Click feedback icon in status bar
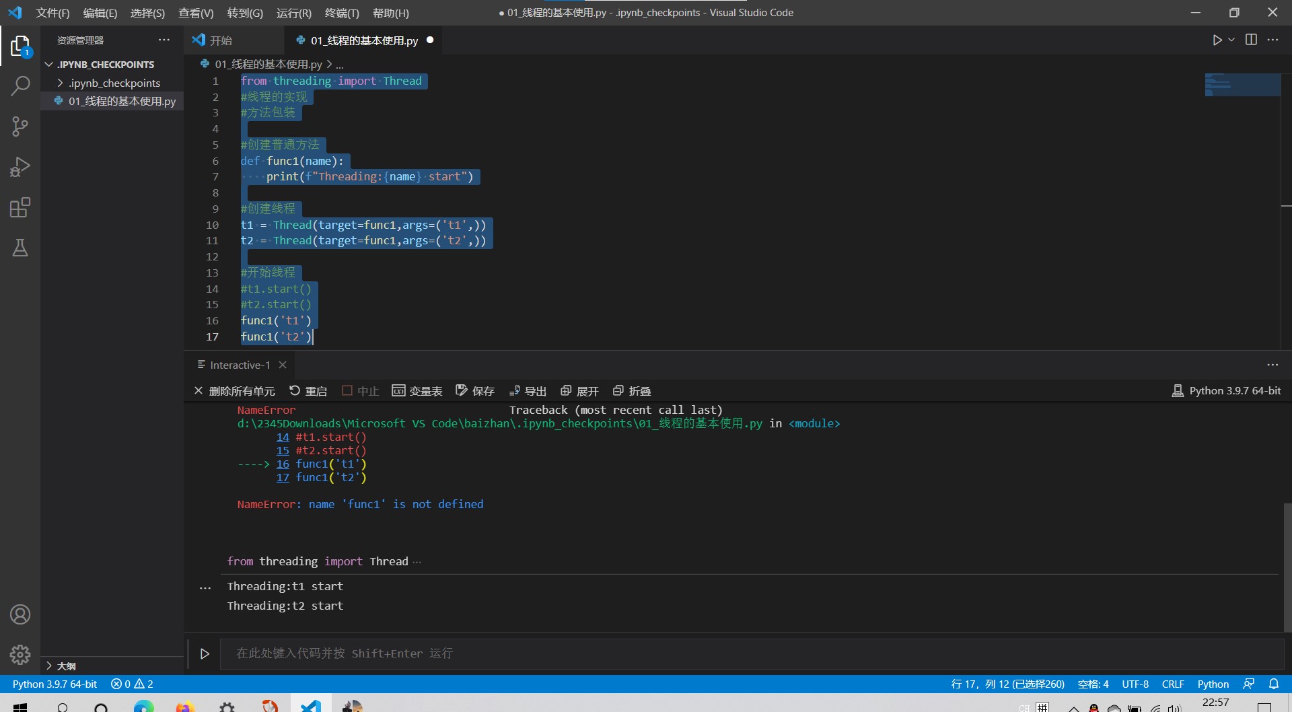Image resolution: width=1292 pixels, height=712 pixels. (1249, 684)
